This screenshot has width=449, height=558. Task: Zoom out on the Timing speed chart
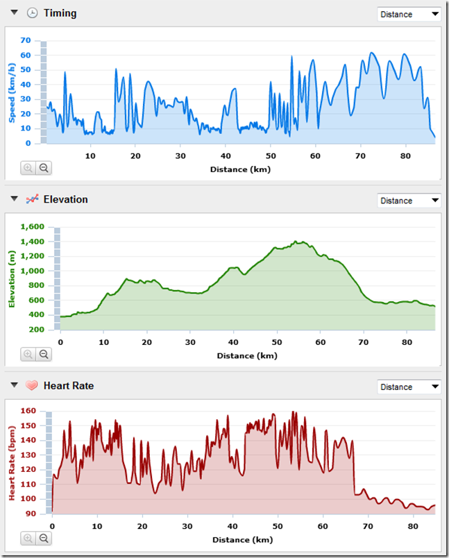[44, 168]
